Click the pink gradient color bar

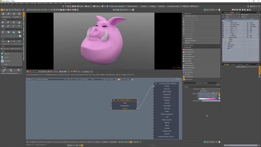[x=207, y=99]
